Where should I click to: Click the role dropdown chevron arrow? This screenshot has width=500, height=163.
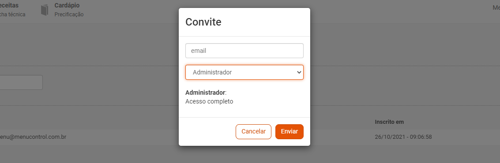(x=299, y=72)
